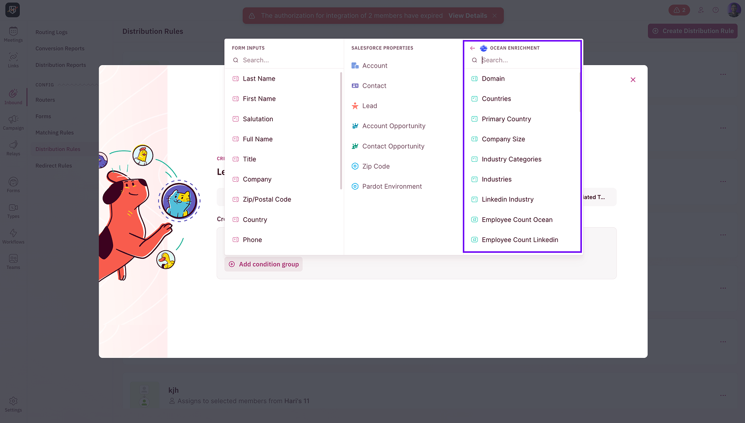Image resolution: width=745 pixels, height=423 pixels.
Task: Open Matching Rules page
Action: pyautogui.click(x=55, y=133)
